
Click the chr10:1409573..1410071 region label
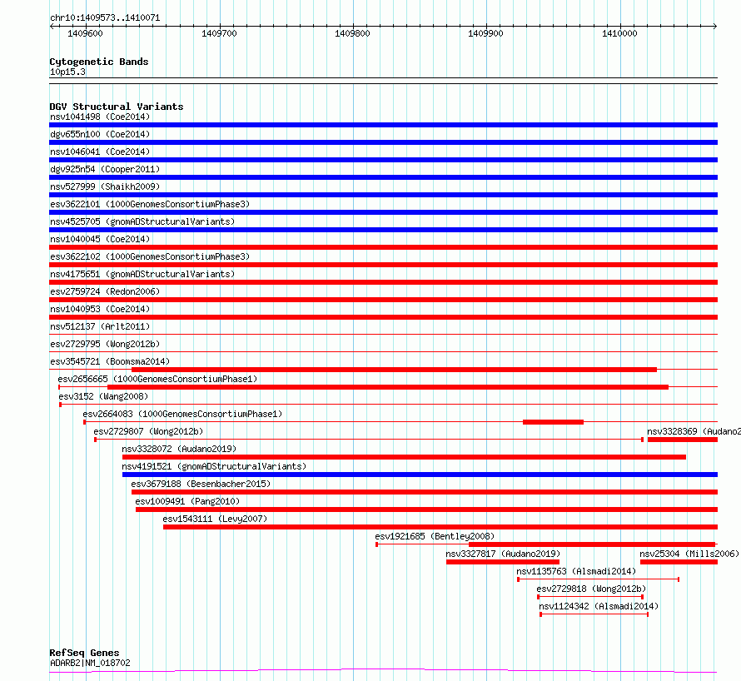click(x=105, y=18)
